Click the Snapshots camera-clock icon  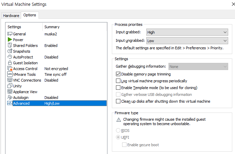click(10, 51)
